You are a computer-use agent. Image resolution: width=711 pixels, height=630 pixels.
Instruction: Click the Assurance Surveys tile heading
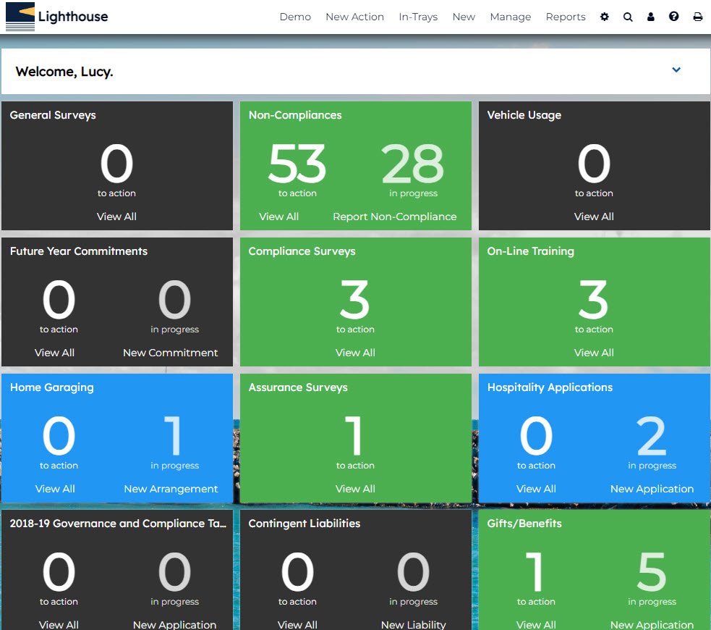pyautogui.click(x=298, y=387)
